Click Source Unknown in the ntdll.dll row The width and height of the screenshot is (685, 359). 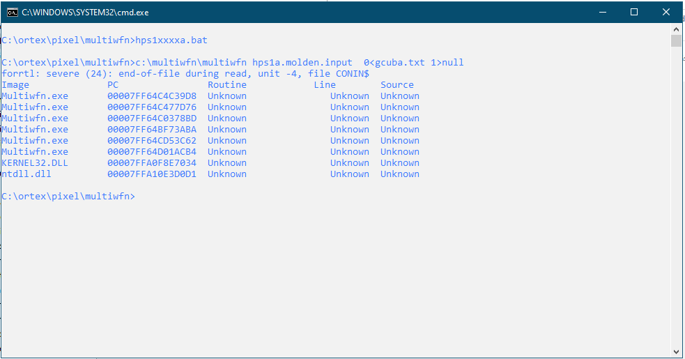coord(400,174)
